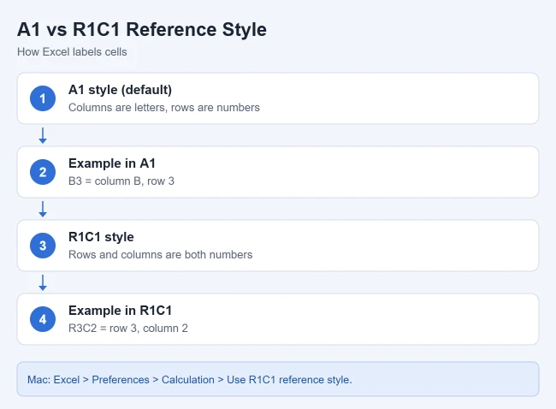
Task: Click the title "A1 vs R1C1 Reference Style"
Action: (142, 29)
